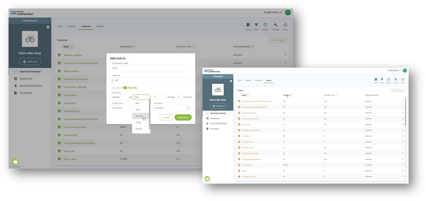The width and height of the screenshot is (426, 201).
Task: Open Freddy Wilson user menu in Customers window
Action: coord(273,13)
